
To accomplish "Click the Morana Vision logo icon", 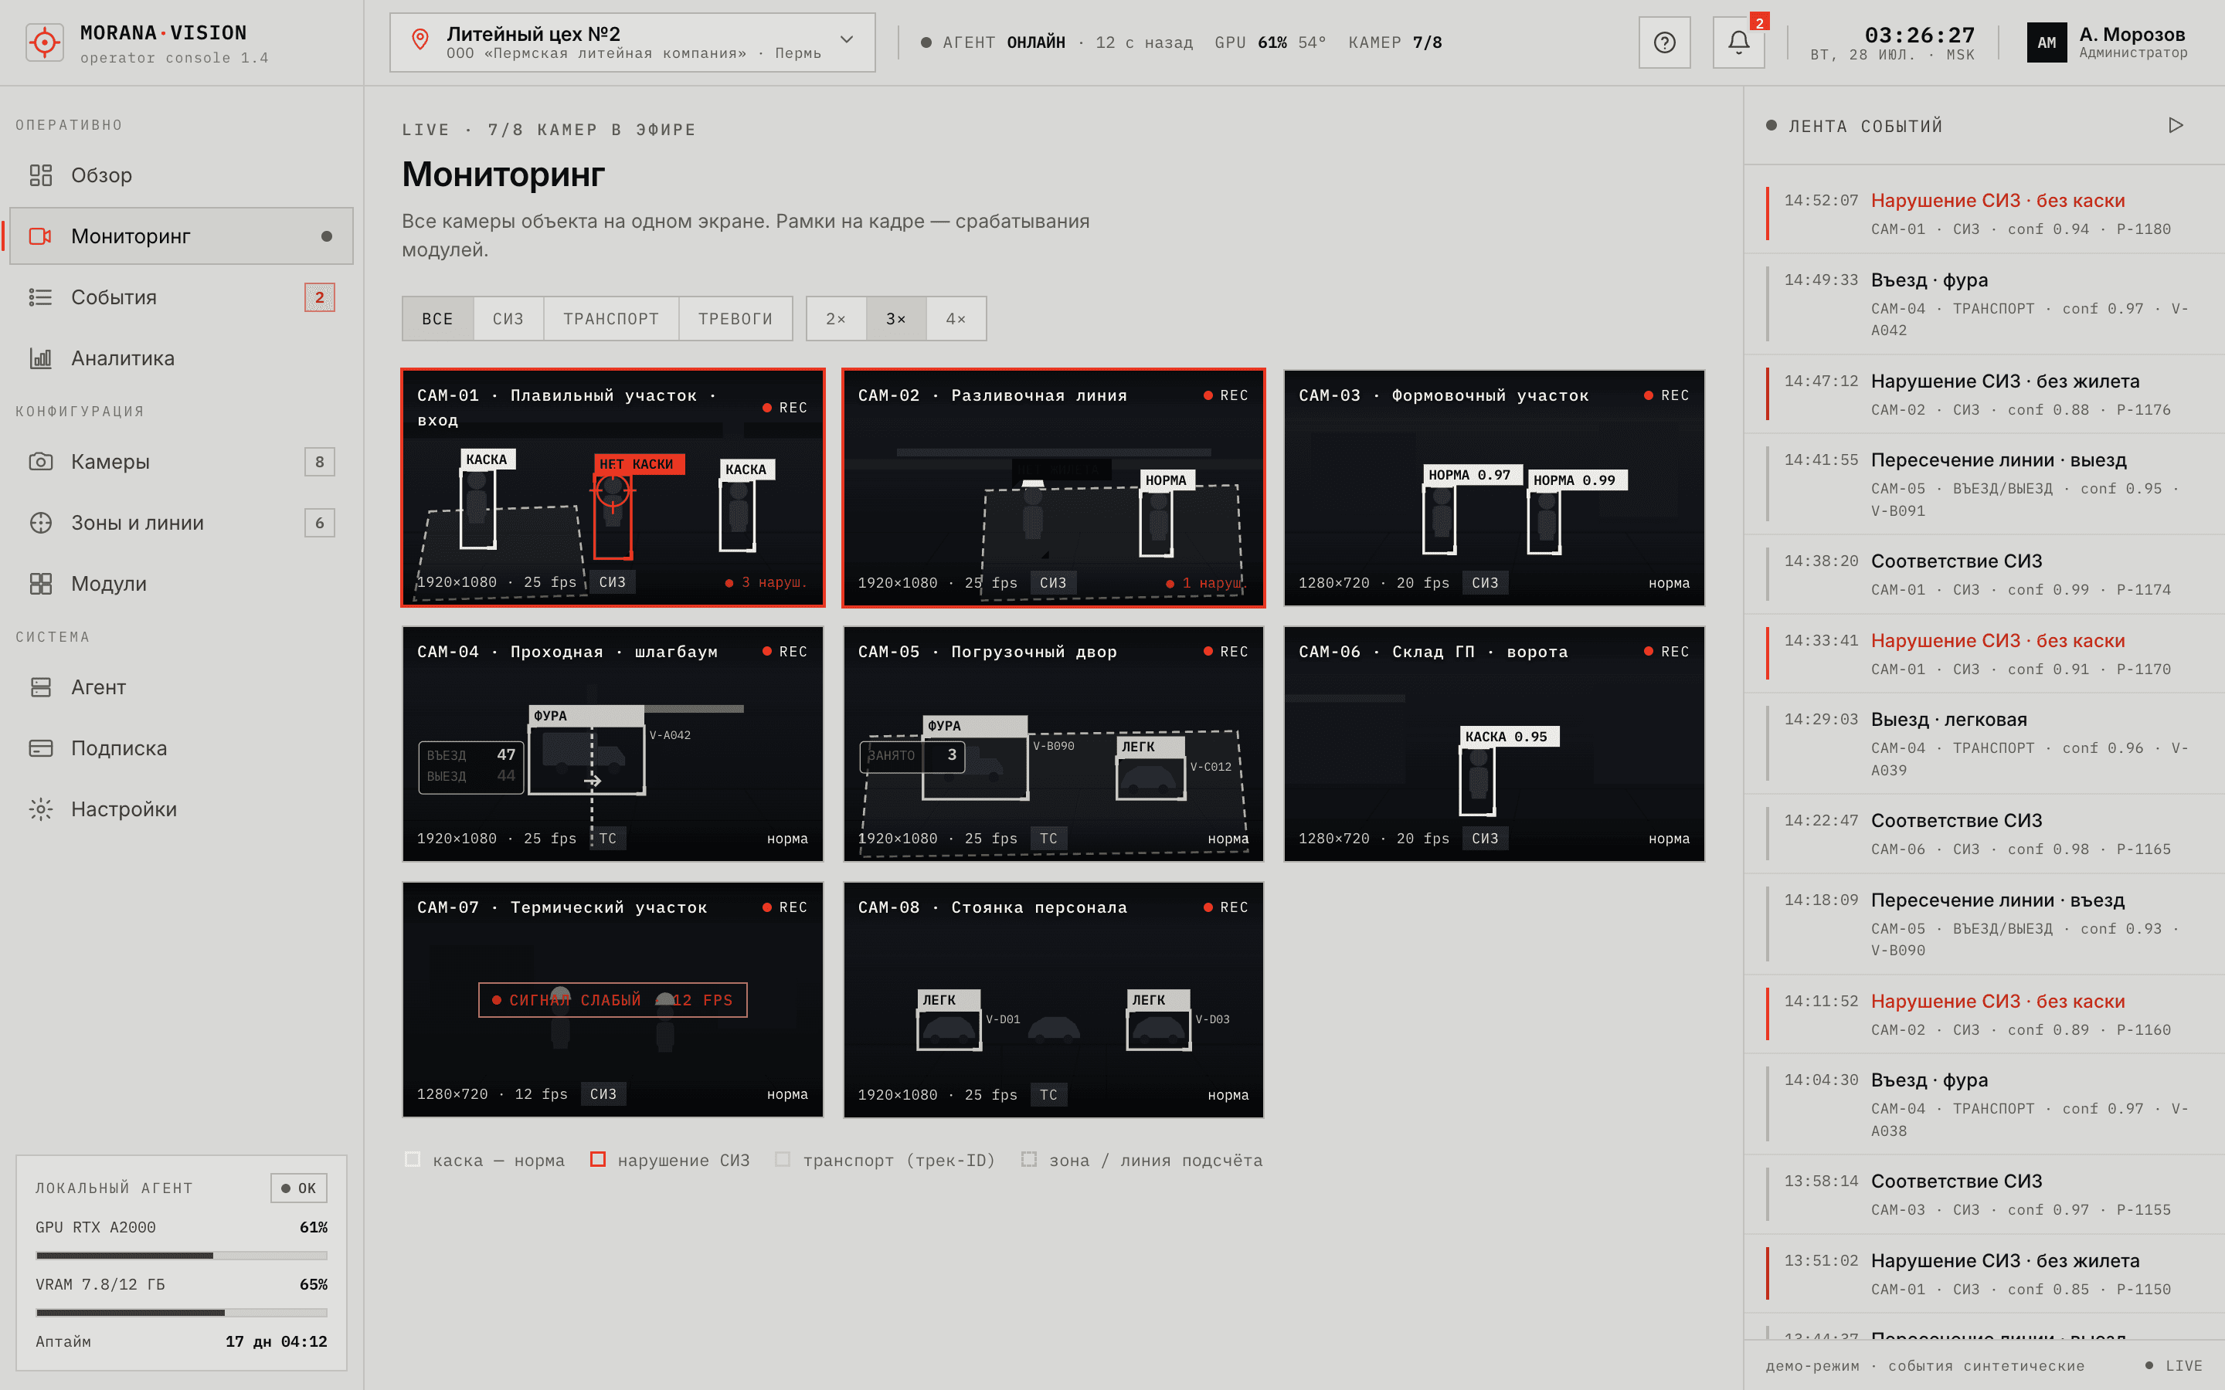I will tap(44, 42).
